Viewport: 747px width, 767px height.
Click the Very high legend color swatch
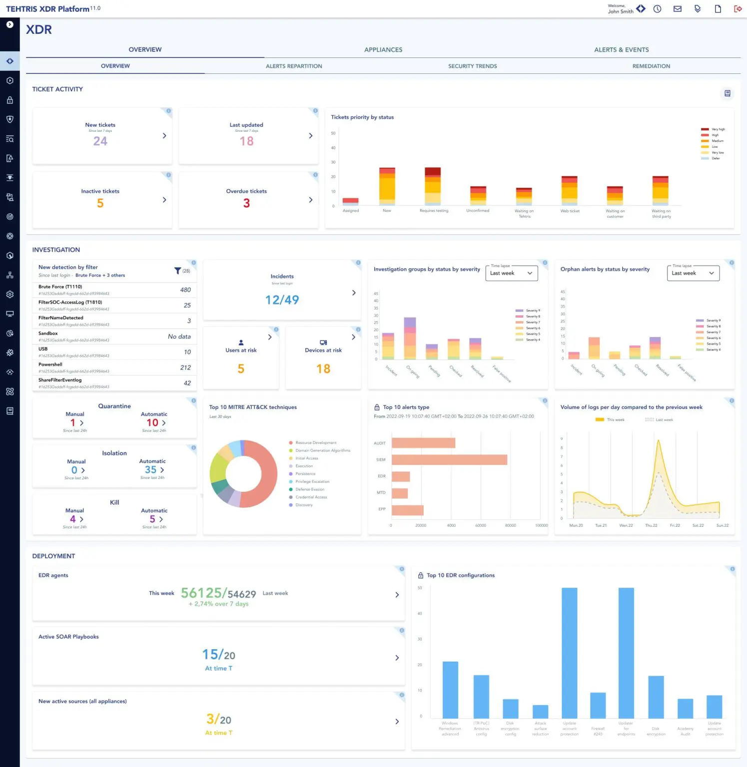click(705, 129)
